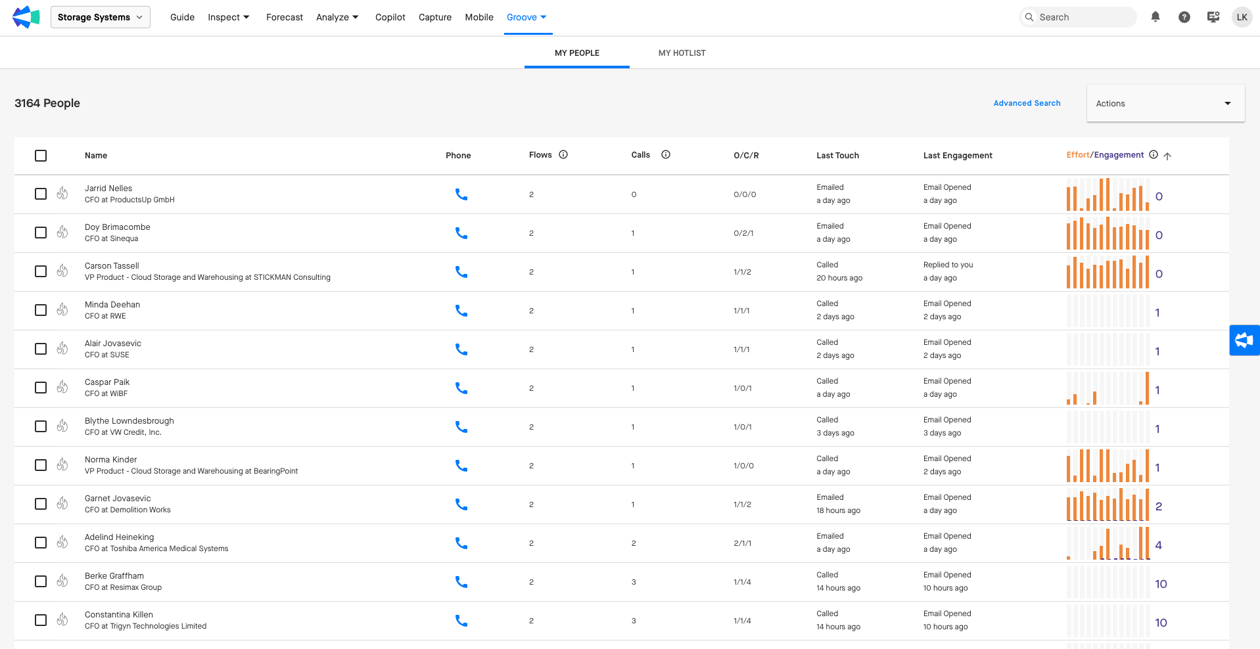Open the help question mark icon
Image resolution: width=1260 pixels, height=649 pixels.
tap(1184, 17)
